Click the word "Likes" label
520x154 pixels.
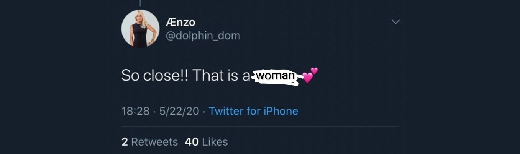click(x=215, y=142)
